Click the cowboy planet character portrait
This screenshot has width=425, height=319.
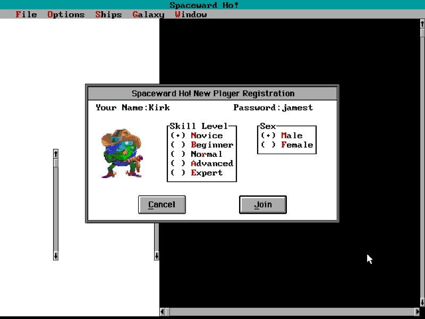pyautogui.click(x=122, y=153)
